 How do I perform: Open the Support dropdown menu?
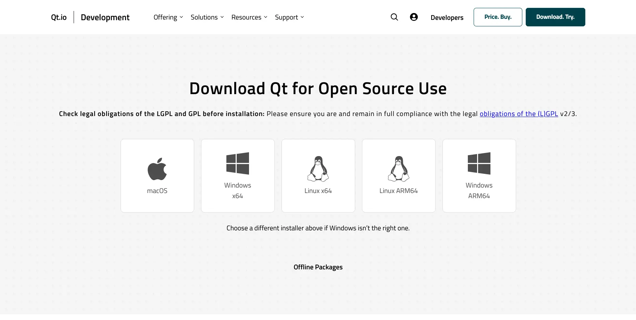pyautogui.click(x=289, y=17)
